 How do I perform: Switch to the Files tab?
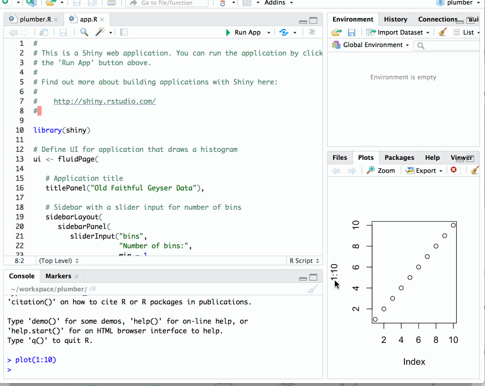coord(339,158)
